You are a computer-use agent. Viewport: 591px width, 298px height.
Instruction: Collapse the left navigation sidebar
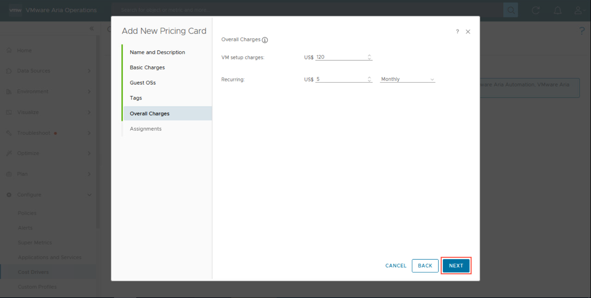click(92, 28)
